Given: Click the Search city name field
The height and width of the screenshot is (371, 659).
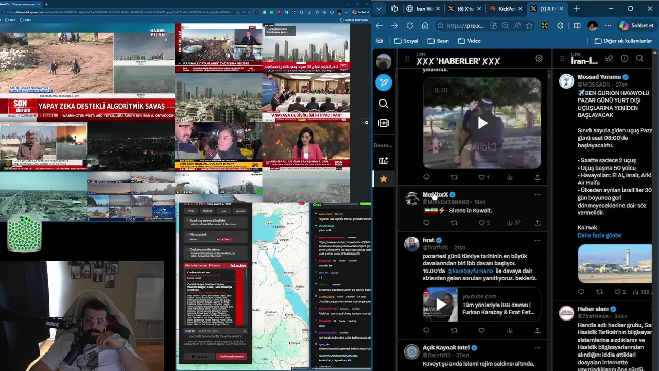Looking at the screenshot, I should tap(222, 331).
